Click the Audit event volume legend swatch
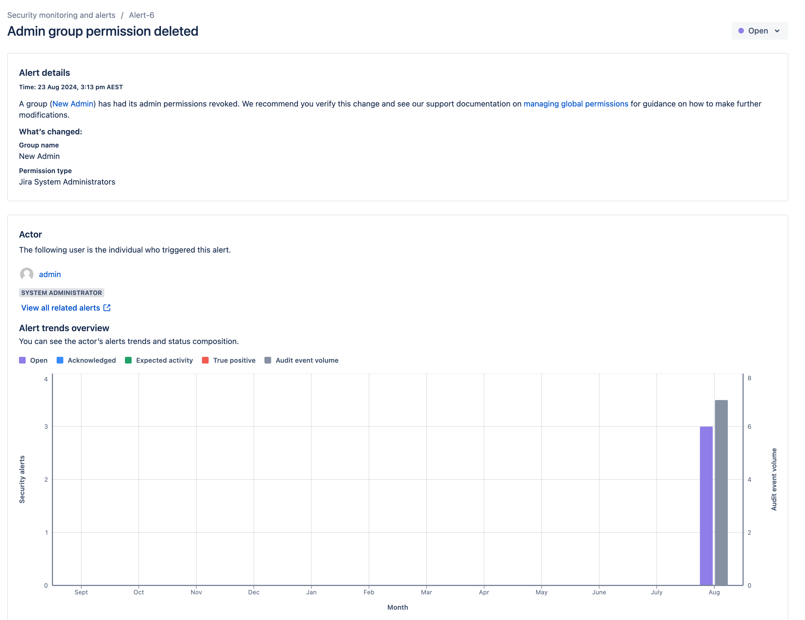The height and width of the screenshot is (620, 805). tap(268, 360)
